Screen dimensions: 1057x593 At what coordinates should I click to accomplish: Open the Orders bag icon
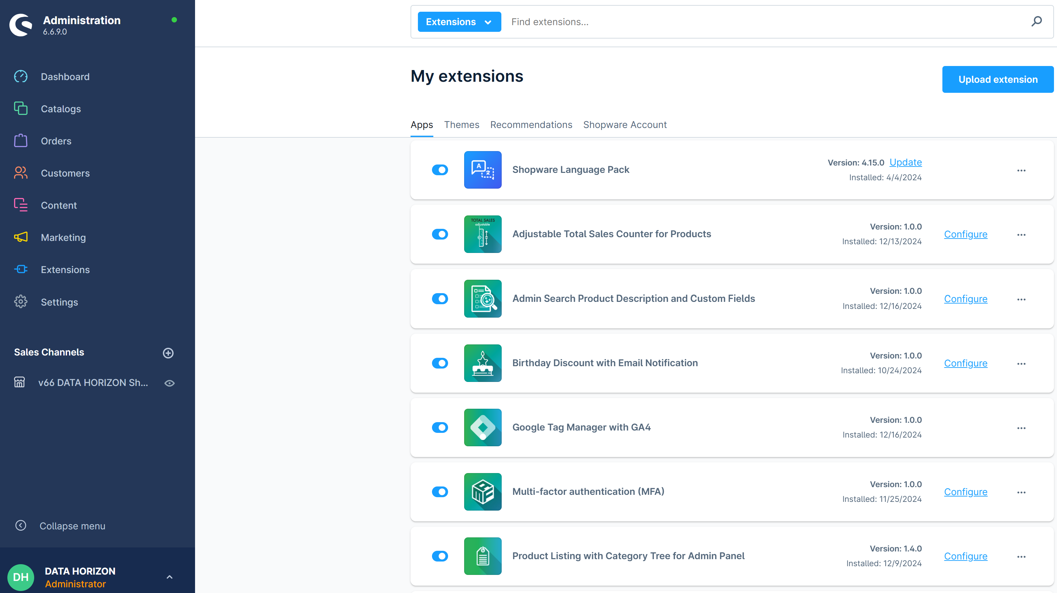pos(20,141)
